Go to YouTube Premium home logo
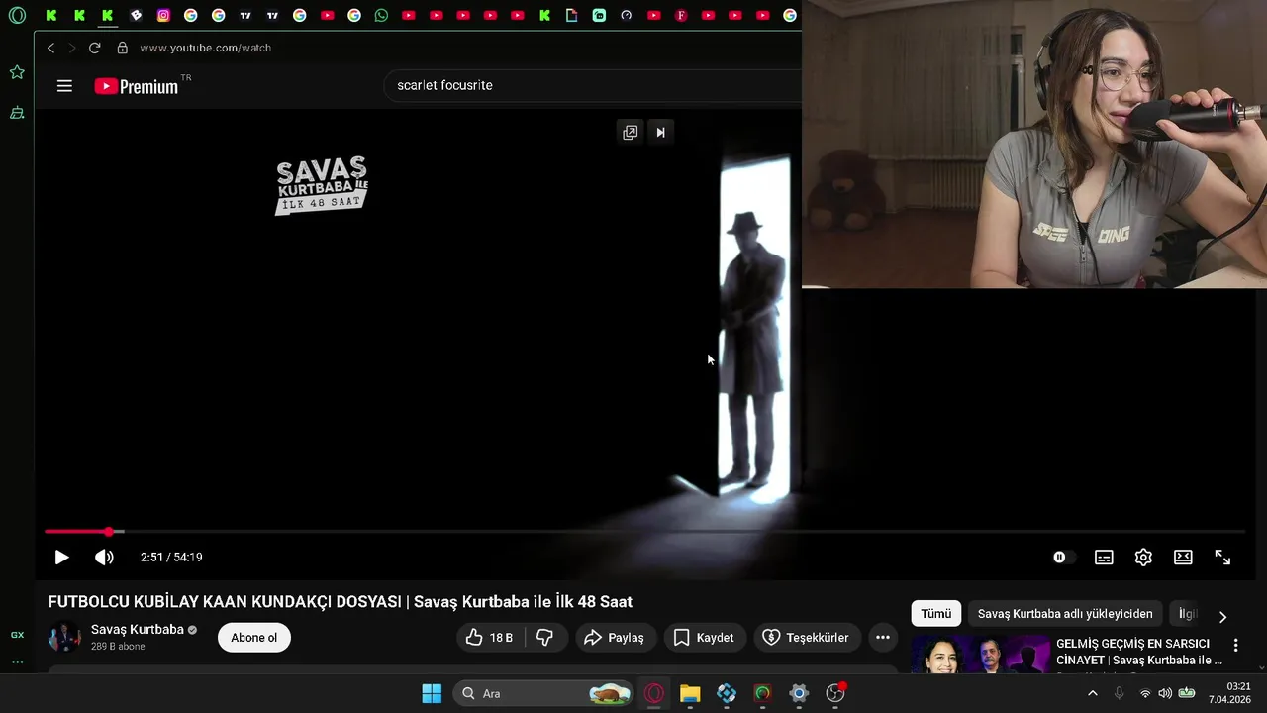 click(x=137, y=86)
